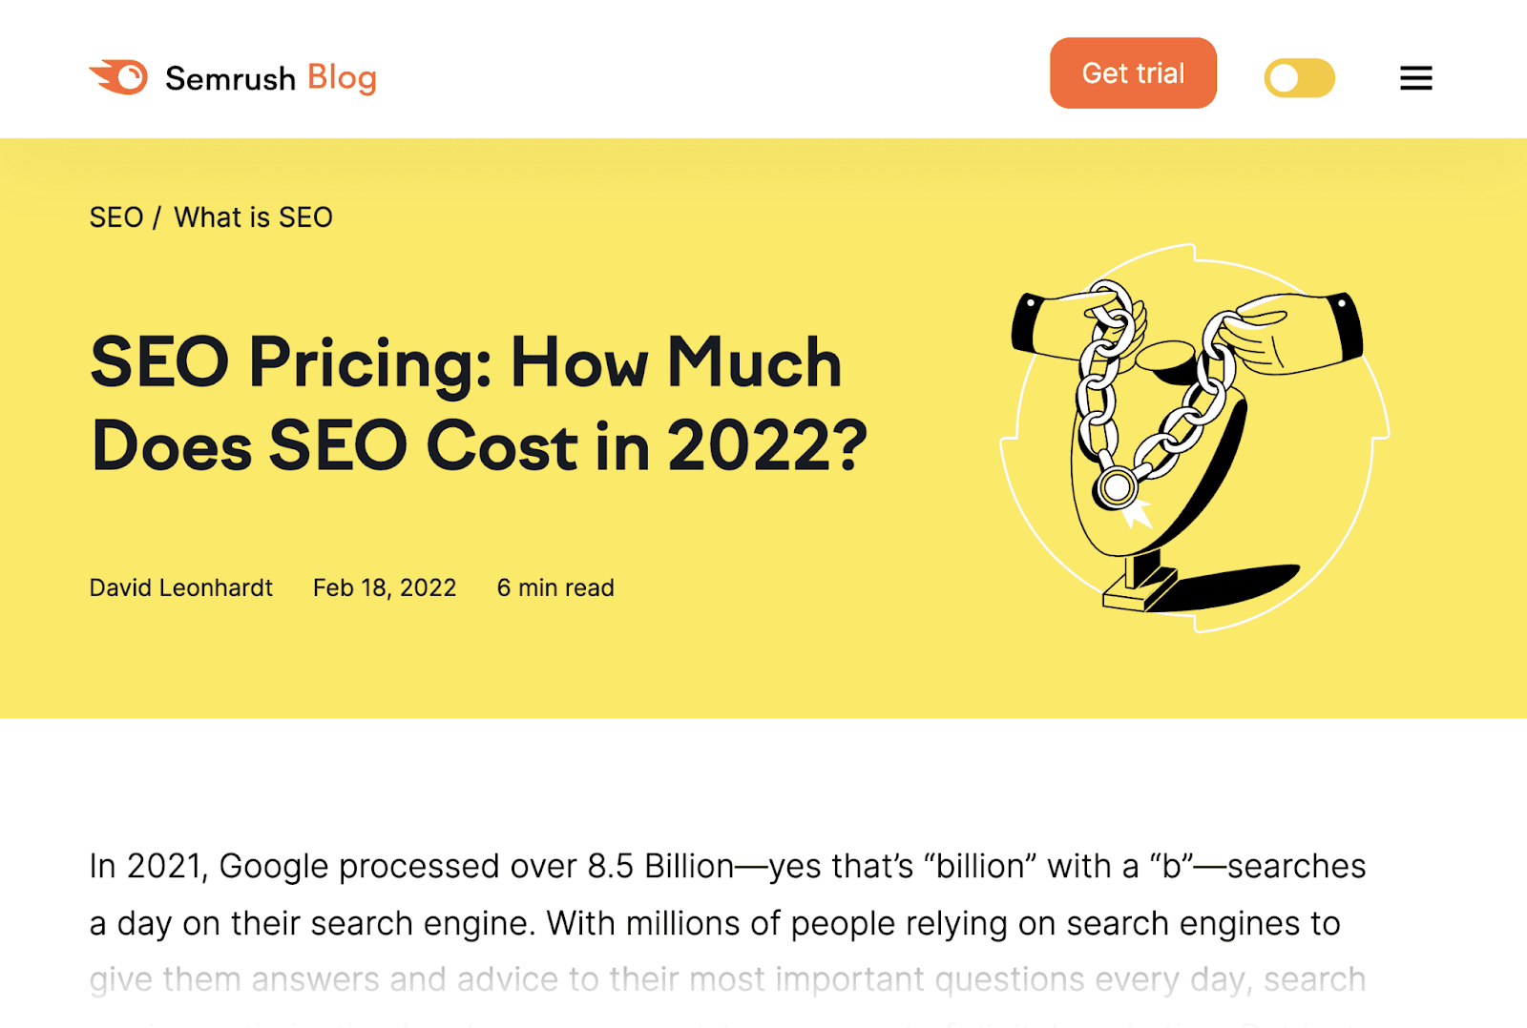Image resolution: width=1527 pixels, height=1028 pixels.
Task: Click the white cursor arrow in the illustration
Action: (x=1136, y=513)
